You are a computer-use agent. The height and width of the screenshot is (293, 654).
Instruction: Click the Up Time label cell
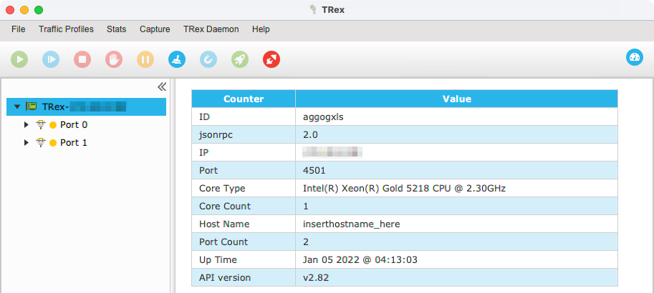[244, 259]
